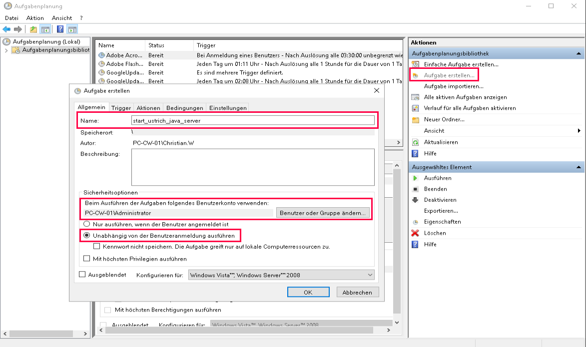Click the green Ausführen play icon
The height and width of the screenshot is (347, 586).
415,178
